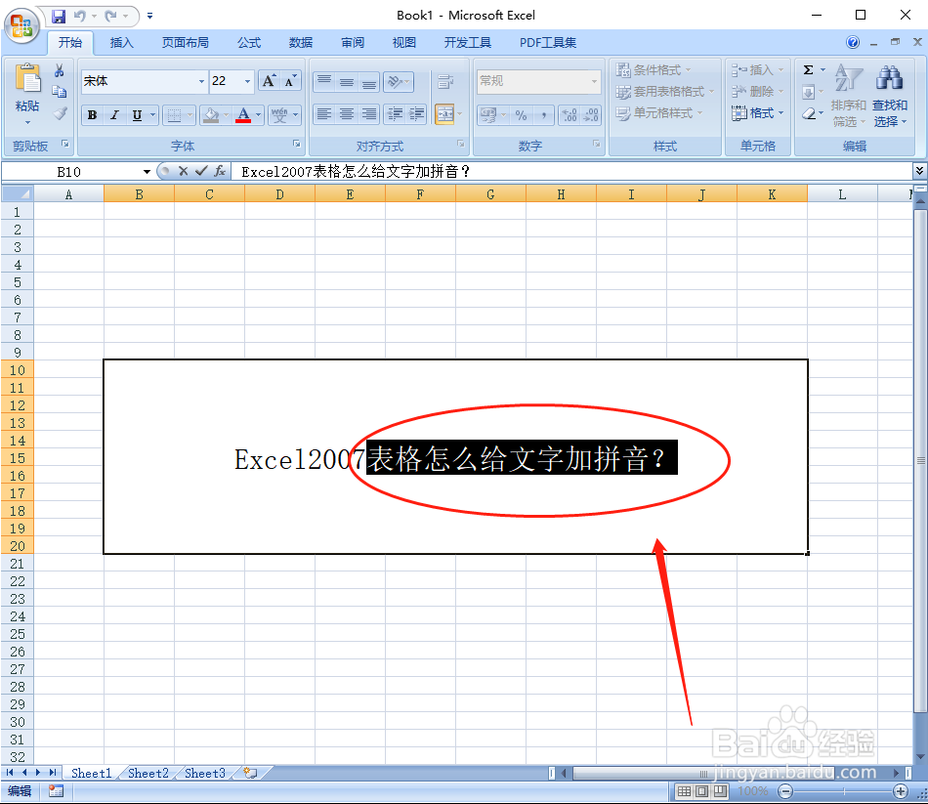This screenshot has width=928, height=804.
Task: Open the text orientation button
Action: 398,81
